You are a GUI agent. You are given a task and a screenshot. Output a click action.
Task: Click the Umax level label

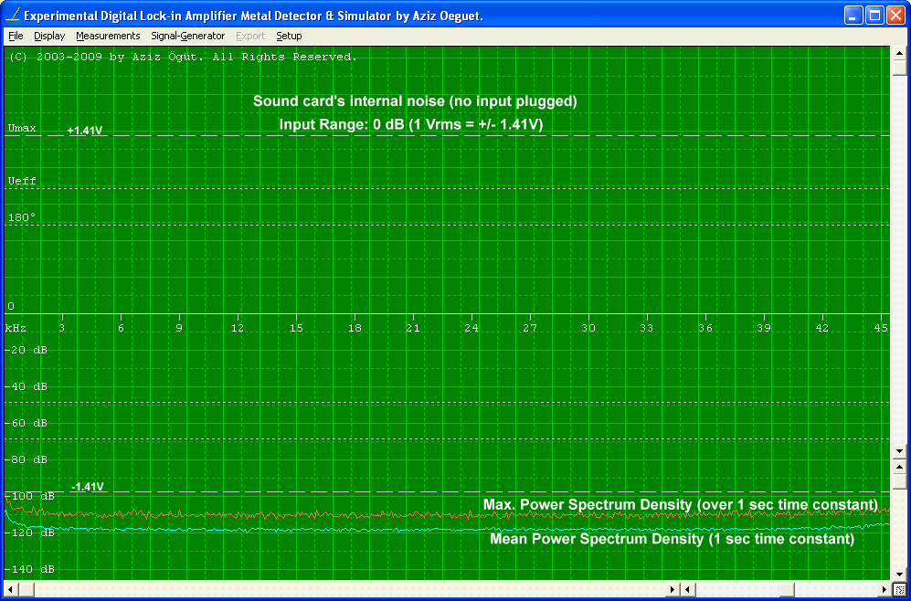coord(22,128)
